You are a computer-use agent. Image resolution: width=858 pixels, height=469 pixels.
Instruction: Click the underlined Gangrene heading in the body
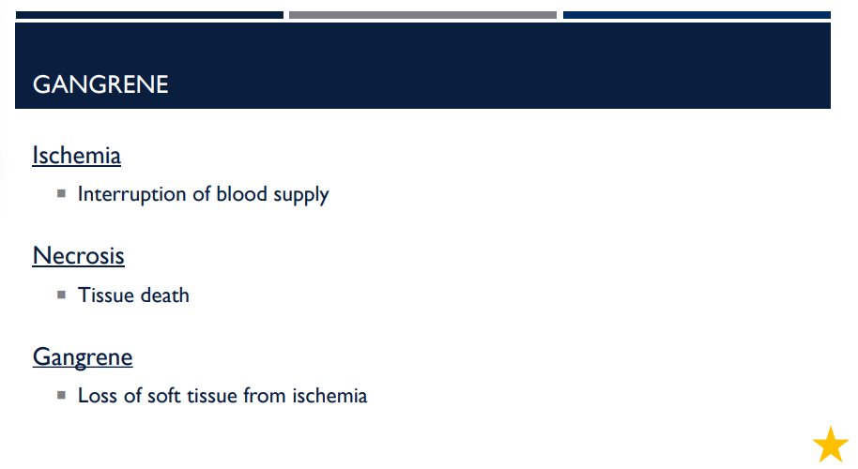(83, 356)
